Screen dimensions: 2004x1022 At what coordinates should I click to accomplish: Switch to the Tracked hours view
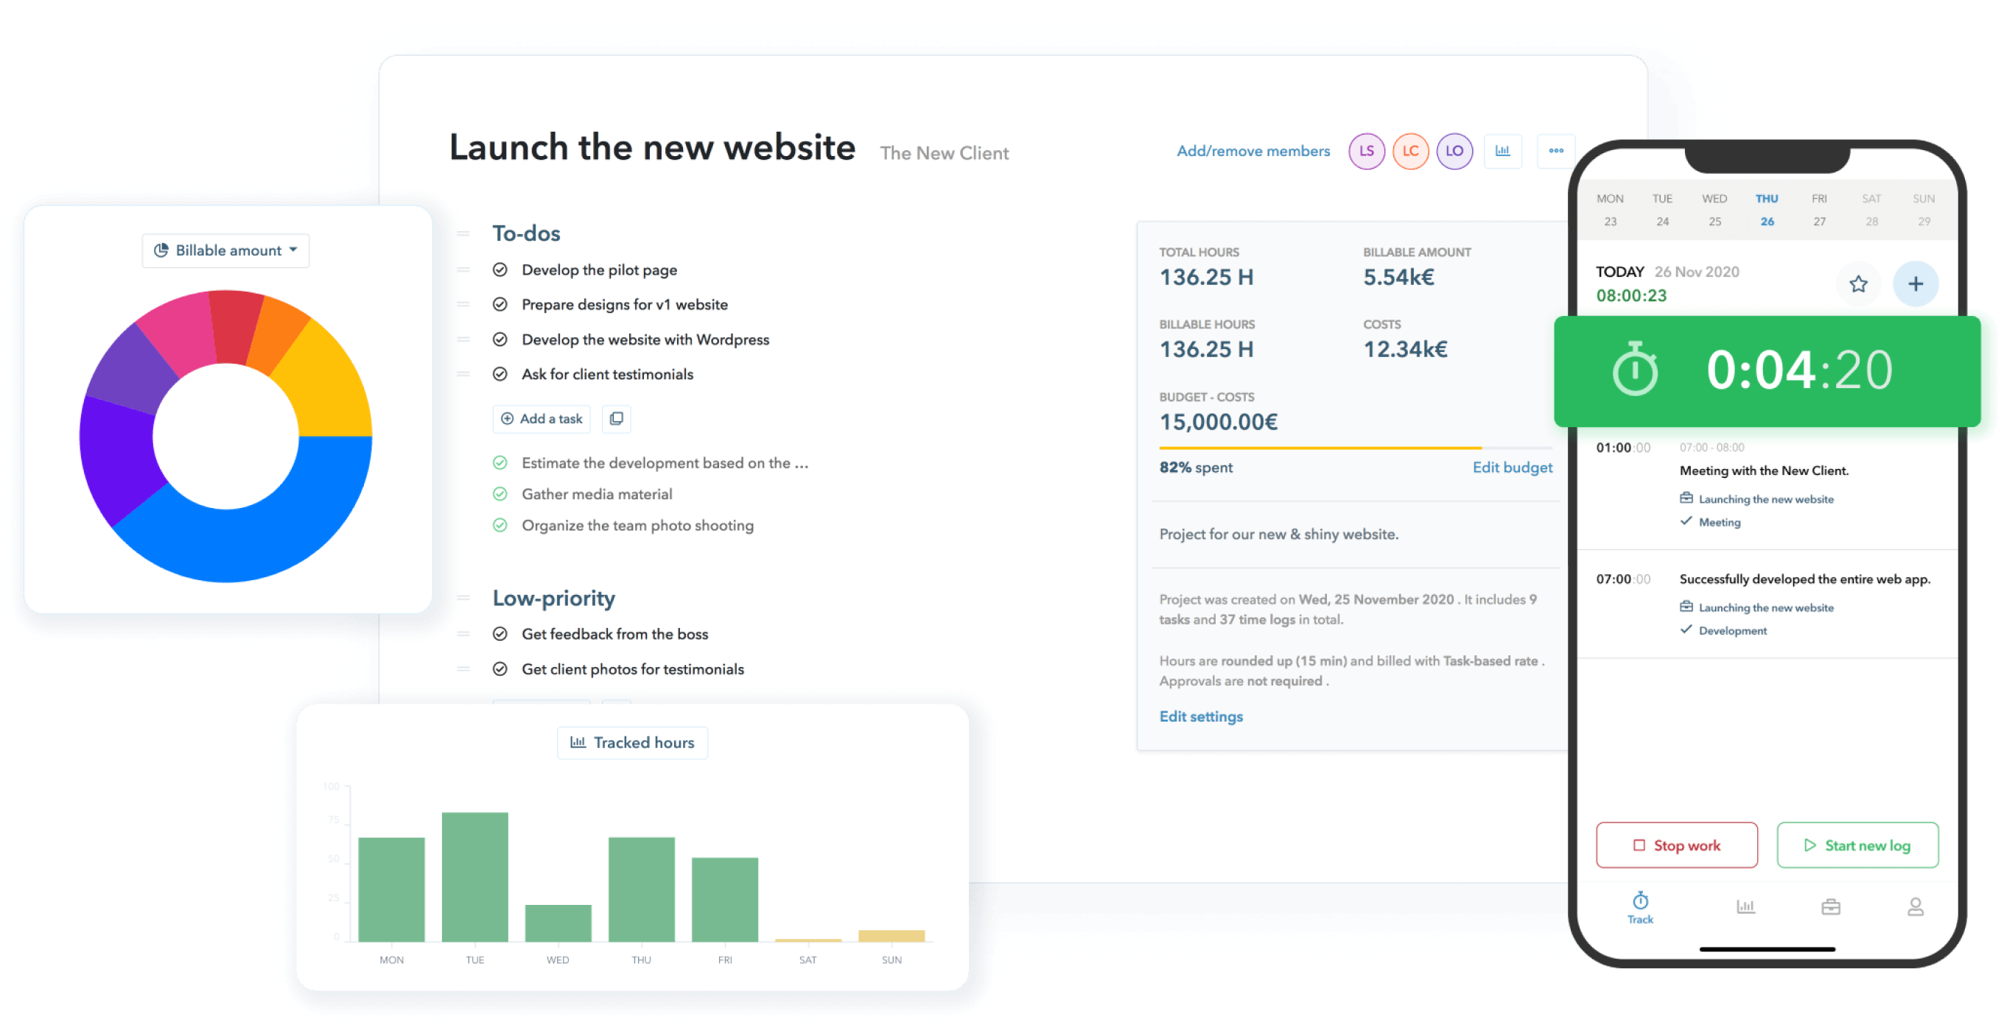click(632, 742)
